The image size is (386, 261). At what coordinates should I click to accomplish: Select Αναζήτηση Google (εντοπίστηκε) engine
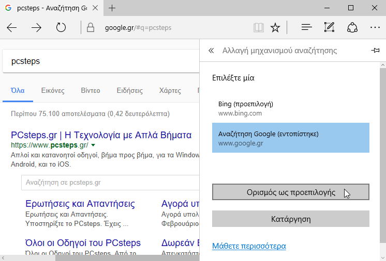[291, 138]
